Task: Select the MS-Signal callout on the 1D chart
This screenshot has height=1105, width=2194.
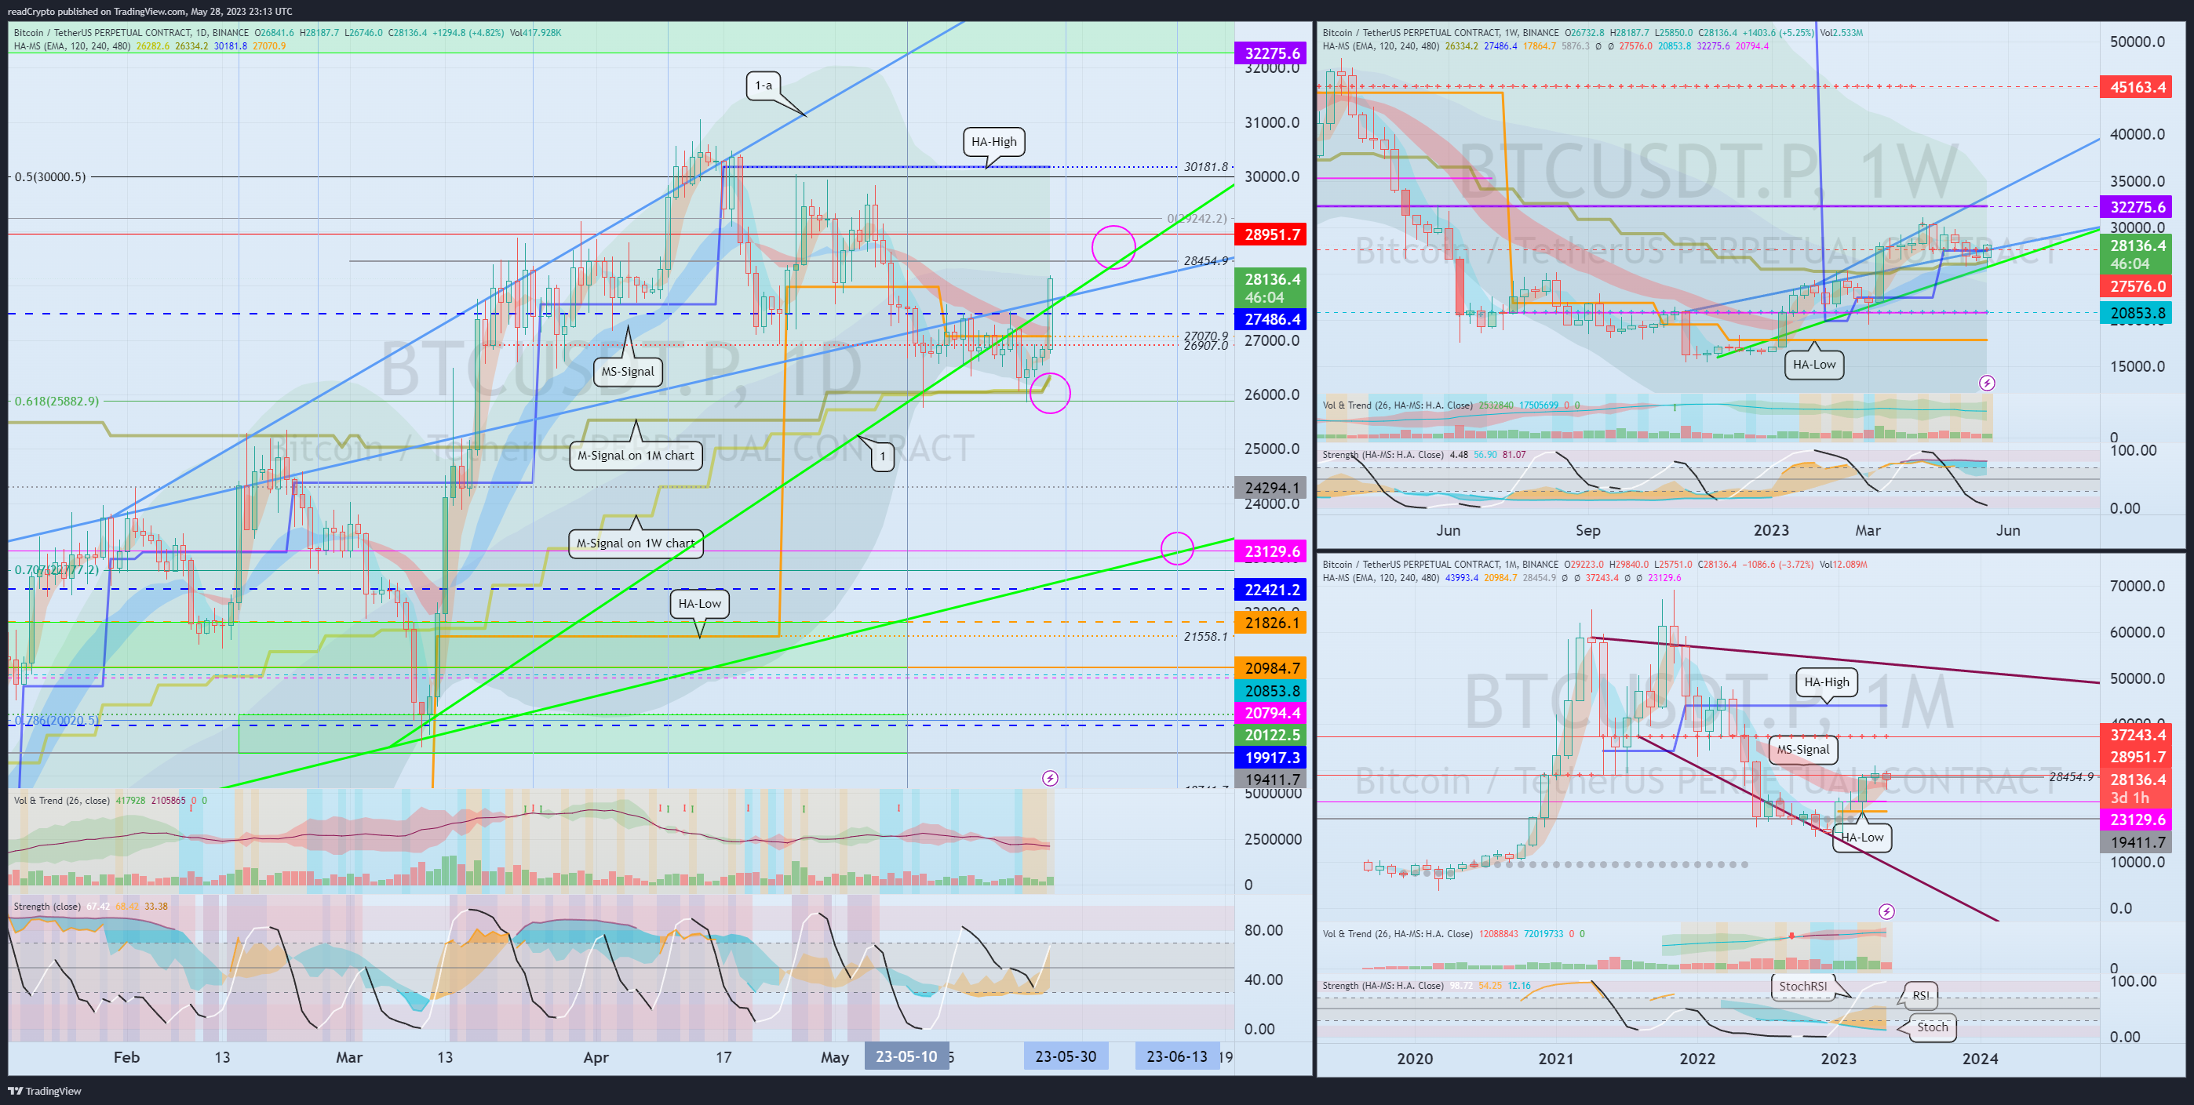Action: click(628, 371)
